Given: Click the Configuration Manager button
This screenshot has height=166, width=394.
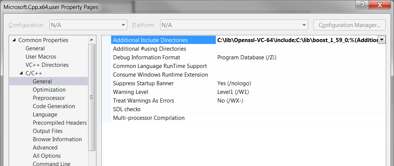Looking at the screenshot, I should tap(349, 25).
